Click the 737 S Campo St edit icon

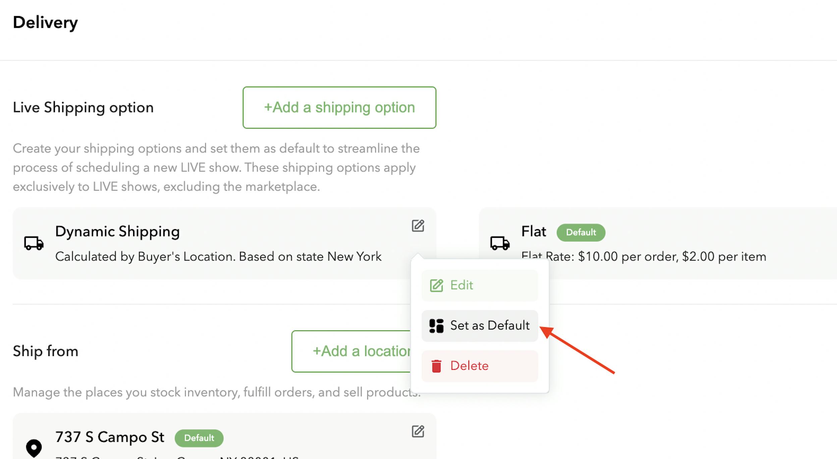(418, 431)
